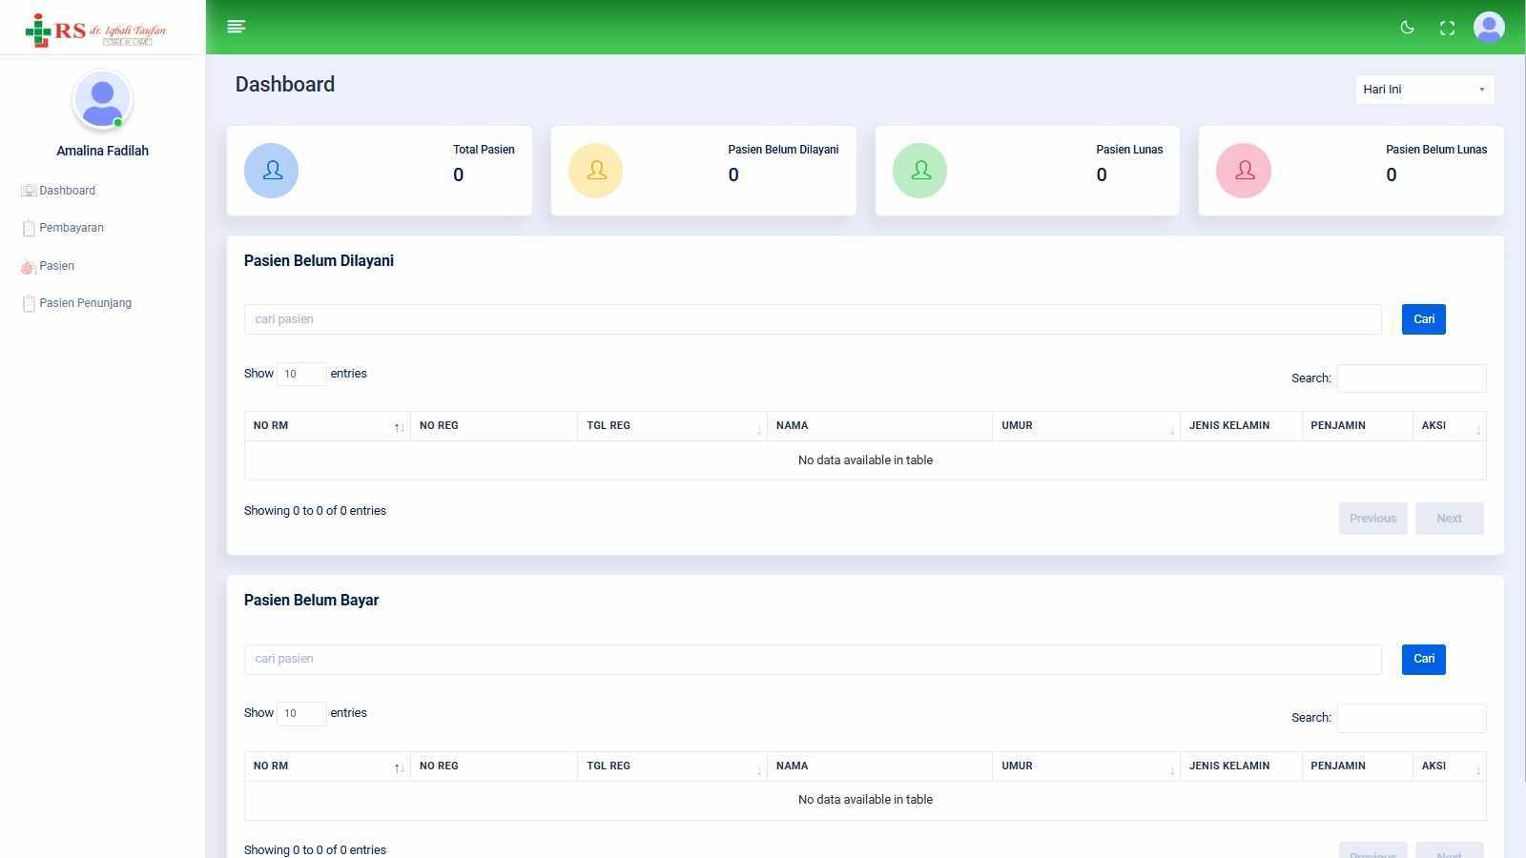This screenshot has width=1526, height=858.
Task: Click the Pasien Belum Lunas pink icon
Action: (x=1244, y=171)
